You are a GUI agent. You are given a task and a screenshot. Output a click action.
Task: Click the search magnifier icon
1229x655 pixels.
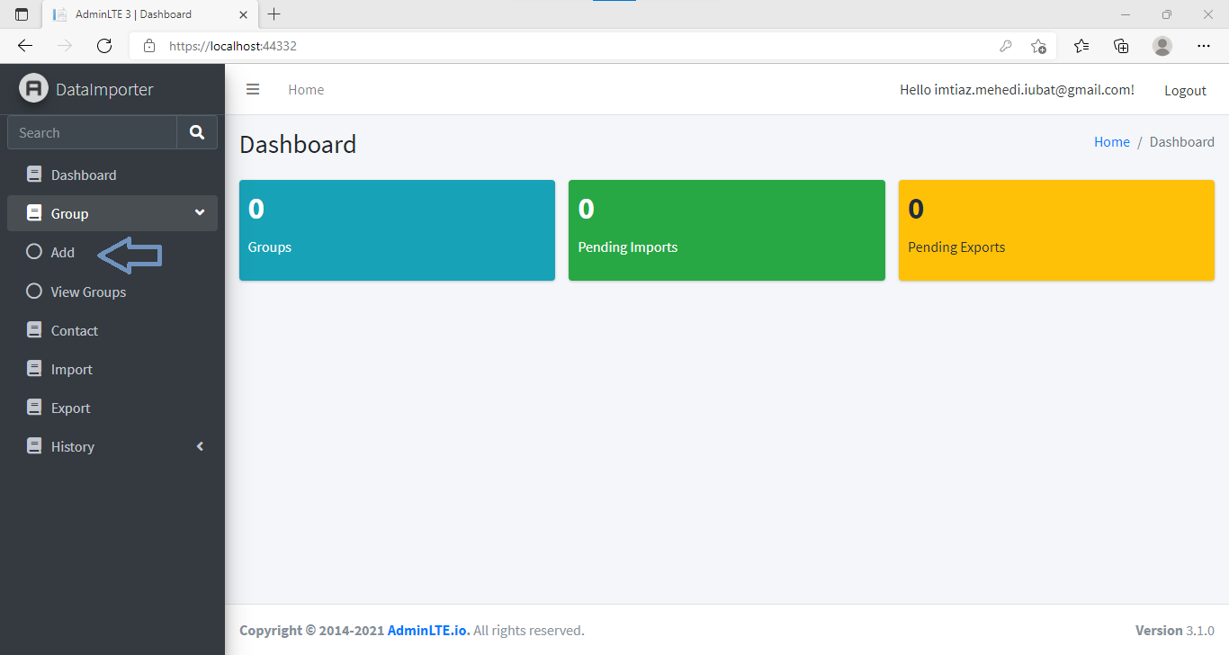(196, 132)
